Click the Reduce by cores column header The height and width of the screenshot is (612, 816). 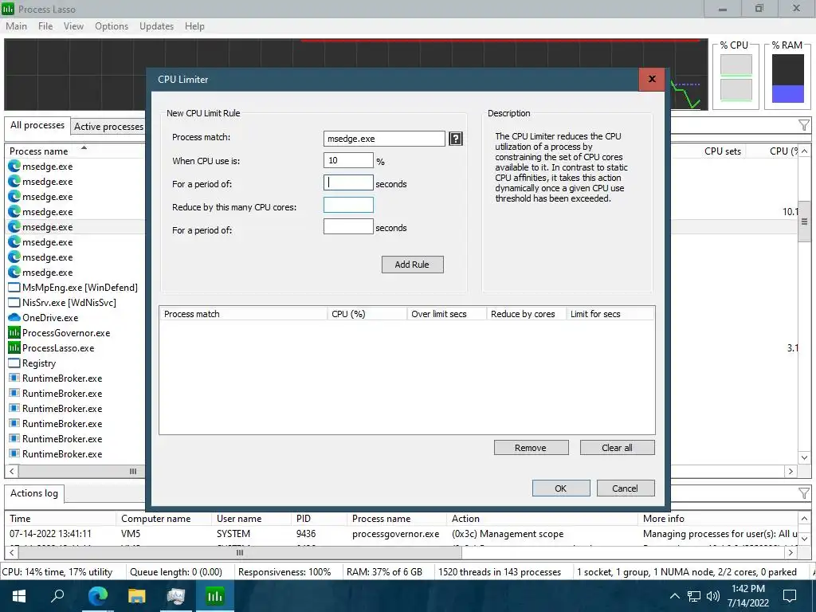point(526,314)
